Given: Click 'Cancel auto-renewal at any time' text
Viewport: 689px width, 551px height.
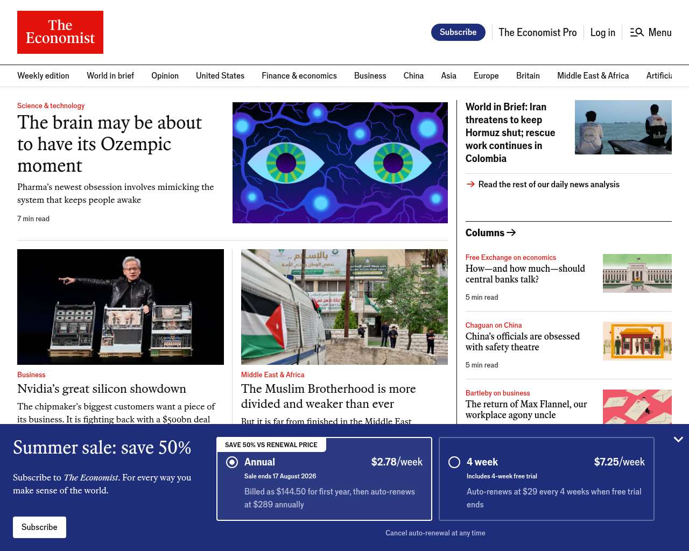Looking at the screenshot, I should [435, 533].
